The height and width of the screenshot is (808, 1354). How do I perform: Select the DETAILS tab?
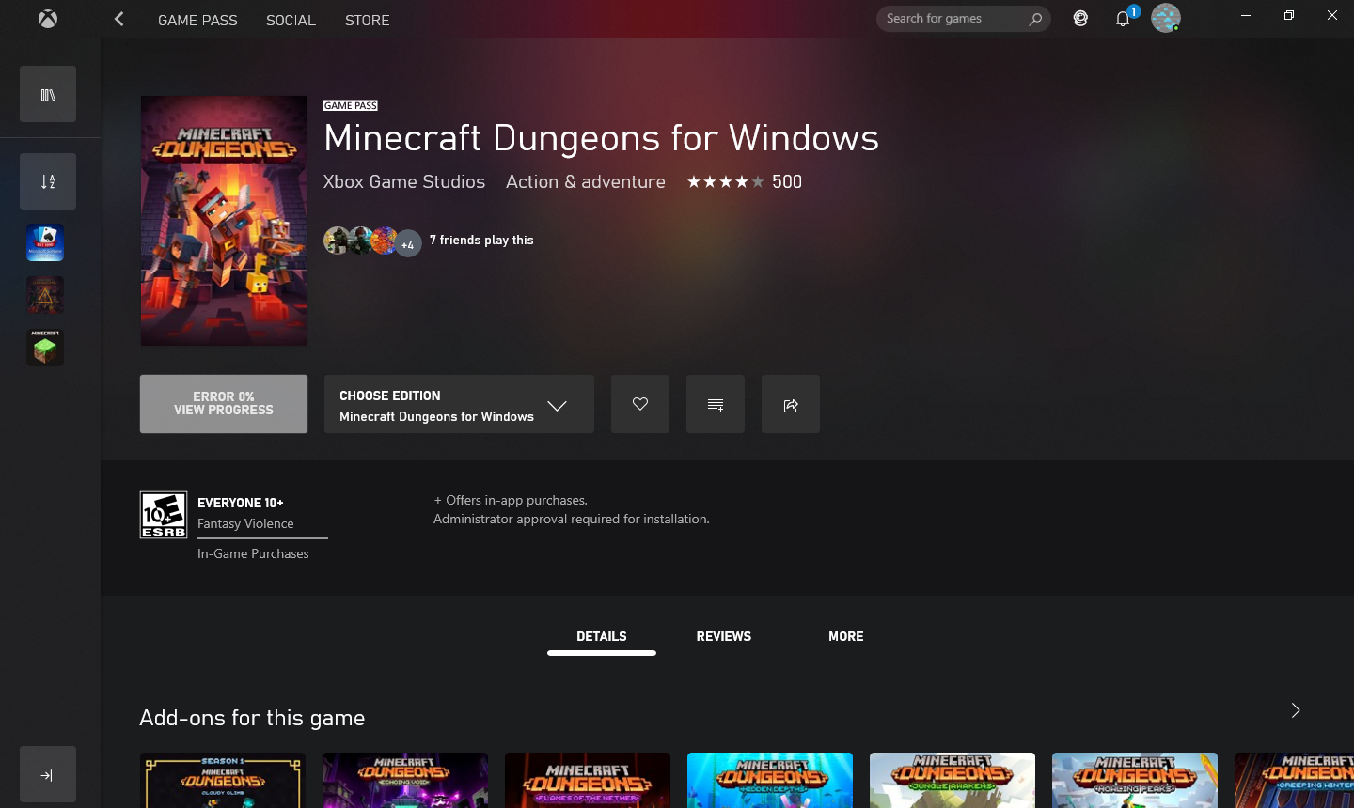click(x=602, y=637)
